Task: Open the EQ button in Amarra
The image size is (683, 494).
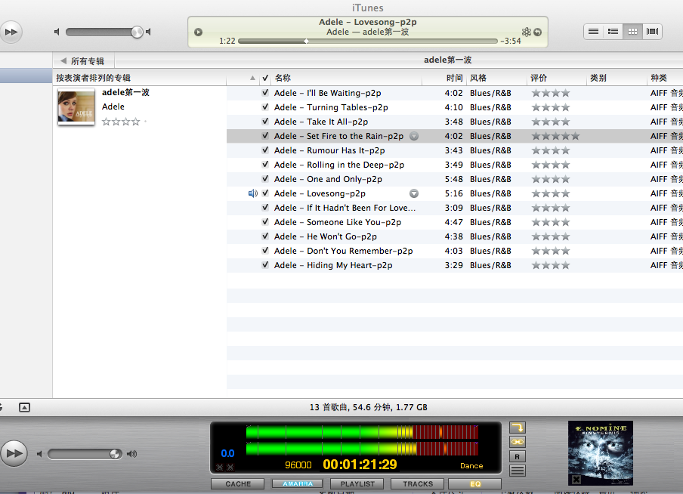Action: click(475, 484)
